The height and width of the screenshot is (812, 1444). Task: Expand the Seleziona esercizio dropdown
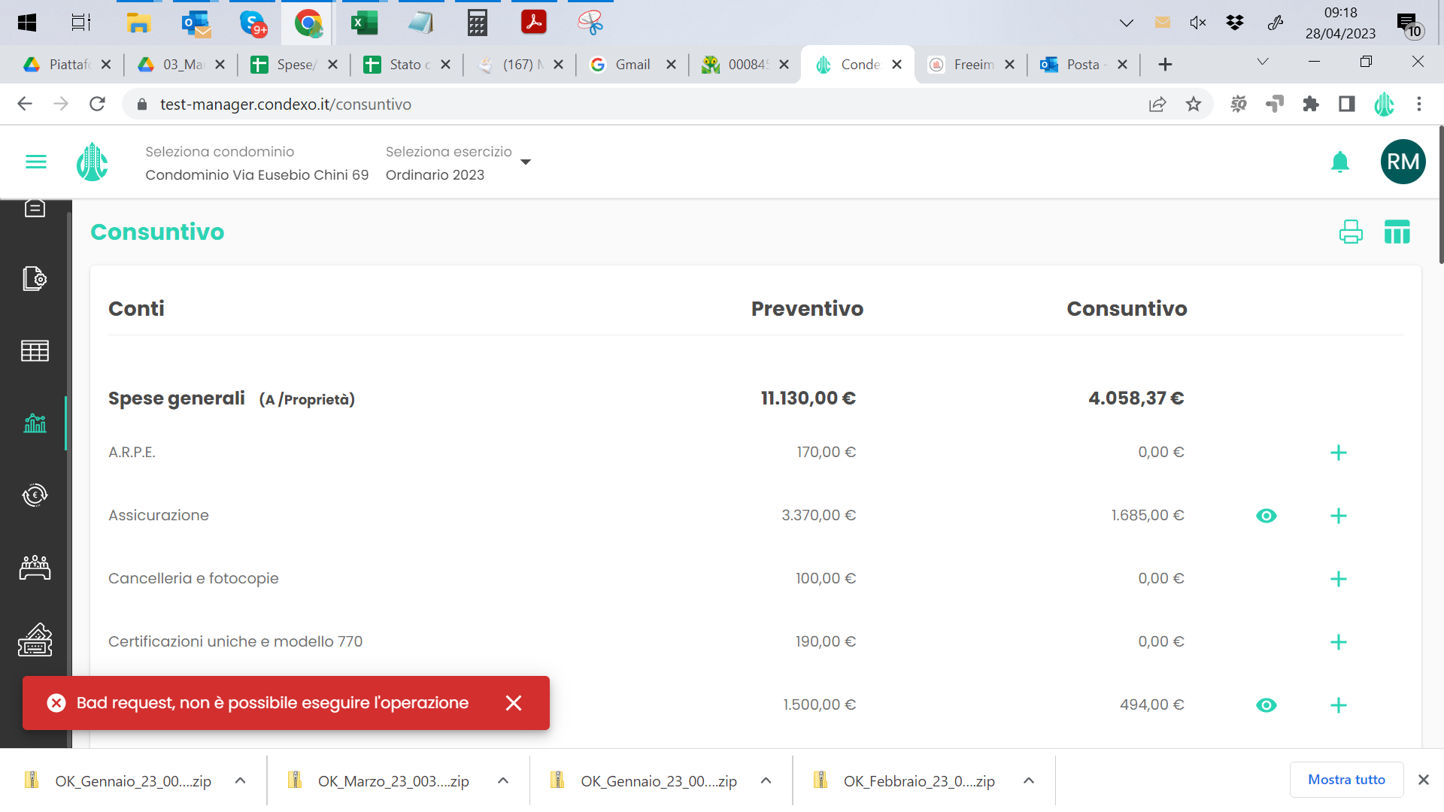pos(526,162)
